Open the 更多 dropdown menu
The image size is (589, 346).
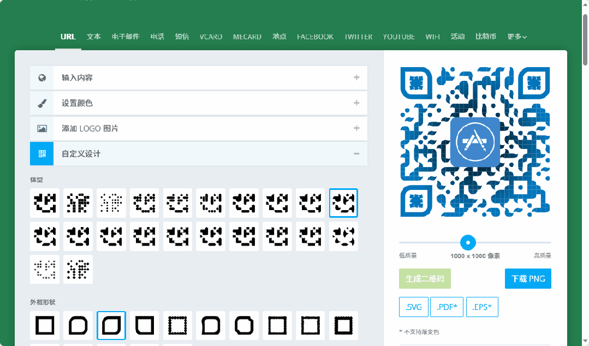517,37
